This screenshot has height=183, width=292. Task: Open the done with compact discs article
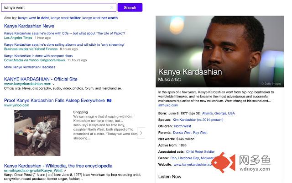38,56
